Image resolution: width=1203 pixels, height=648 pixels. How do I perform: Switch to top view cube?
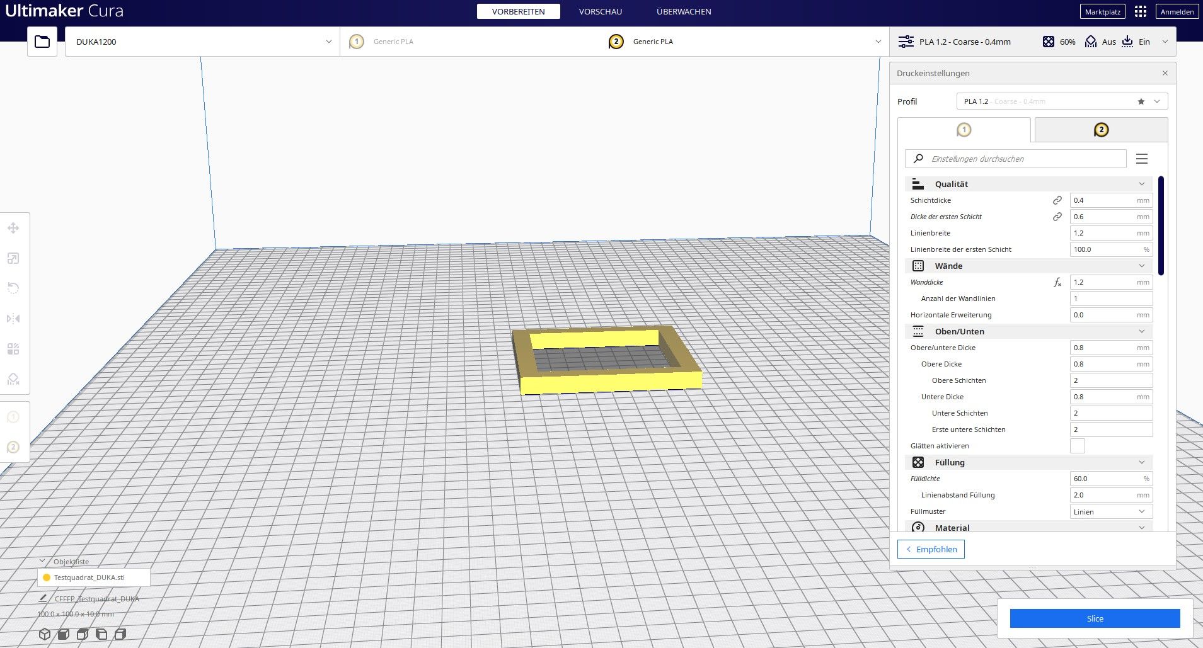click(83, 634)
